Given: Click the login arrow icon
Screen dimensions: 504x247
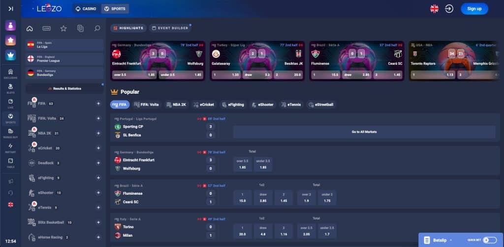Looking at the screenshot, I should coord(449,9).
